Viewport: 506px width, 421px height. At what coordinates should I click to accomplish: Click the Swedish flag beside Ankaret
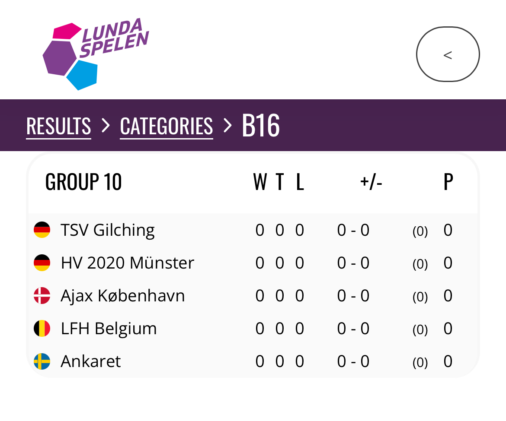click(42, 361)
